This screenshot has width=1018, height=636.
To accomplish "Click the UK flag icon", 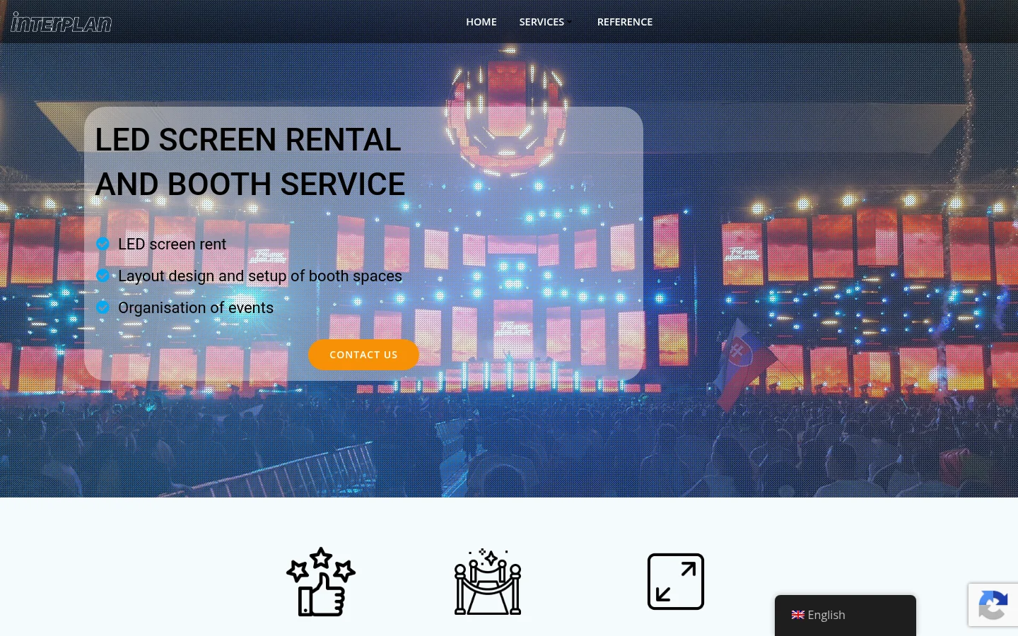I will [798, 615].
